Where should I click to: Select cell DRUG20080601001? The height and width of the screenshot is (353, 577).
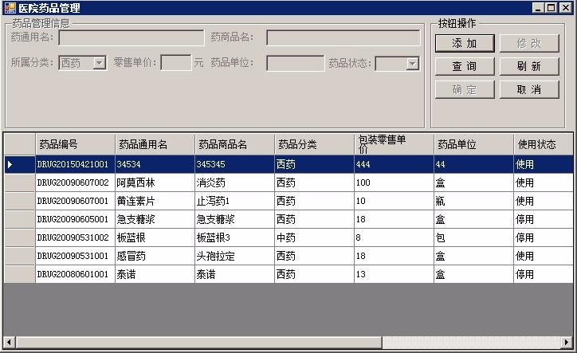click(x=76, y=274)
